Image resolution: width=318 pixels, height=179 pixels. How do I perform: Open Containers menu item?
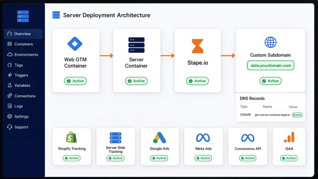click(24, 44)
